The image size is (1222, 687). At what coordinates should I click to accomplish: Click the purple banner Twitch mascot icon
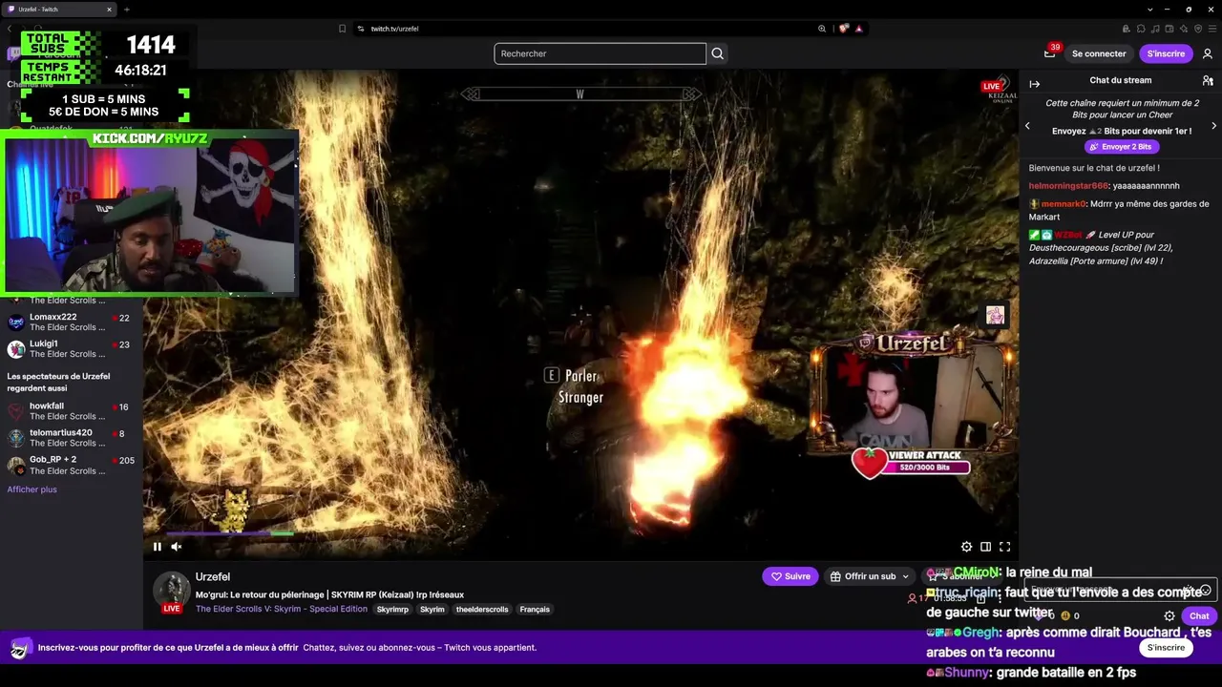pyautogui.click(x=20, y=648)
